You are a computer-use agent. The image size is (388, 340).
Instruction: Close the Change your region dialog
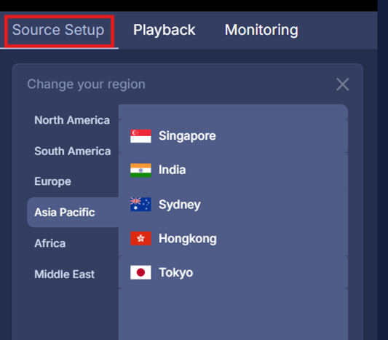tap(342, 84)
